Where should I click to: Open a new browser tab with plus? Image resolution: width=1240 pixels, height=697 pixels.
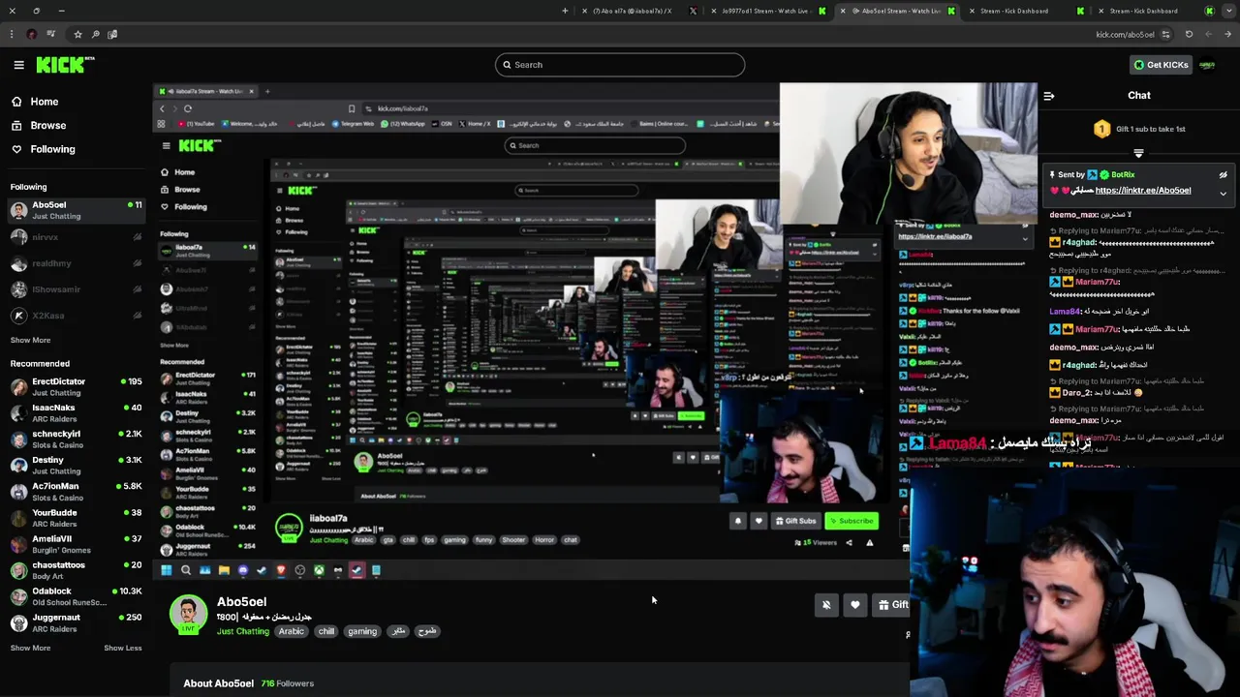pyautogui.click(x=565, y=11)
